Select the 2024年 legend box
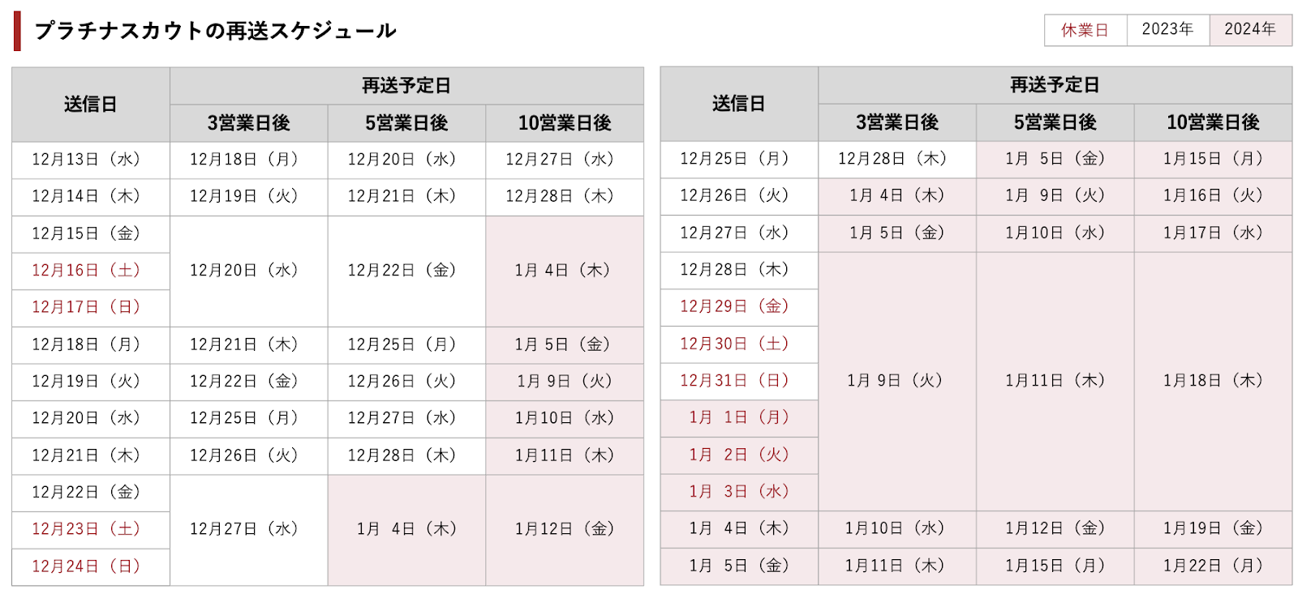The height and width of the screenshot is (598, 1298). (1250, 30)
